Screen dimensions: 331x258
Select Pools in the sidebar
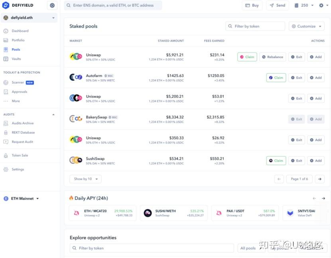click(x=16, y=49)
